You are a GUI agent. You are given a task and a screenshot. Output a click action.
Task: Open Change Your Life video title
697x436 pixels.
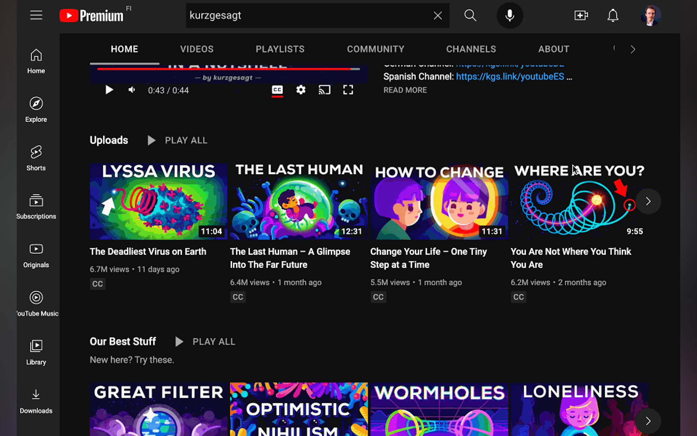pos(428,258)
